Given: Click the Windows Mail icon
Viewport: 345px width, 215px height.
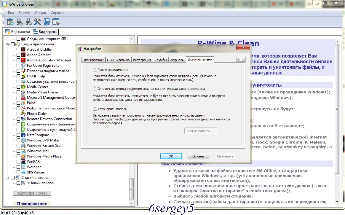Looking at the screenshot, I should (23, 151).
